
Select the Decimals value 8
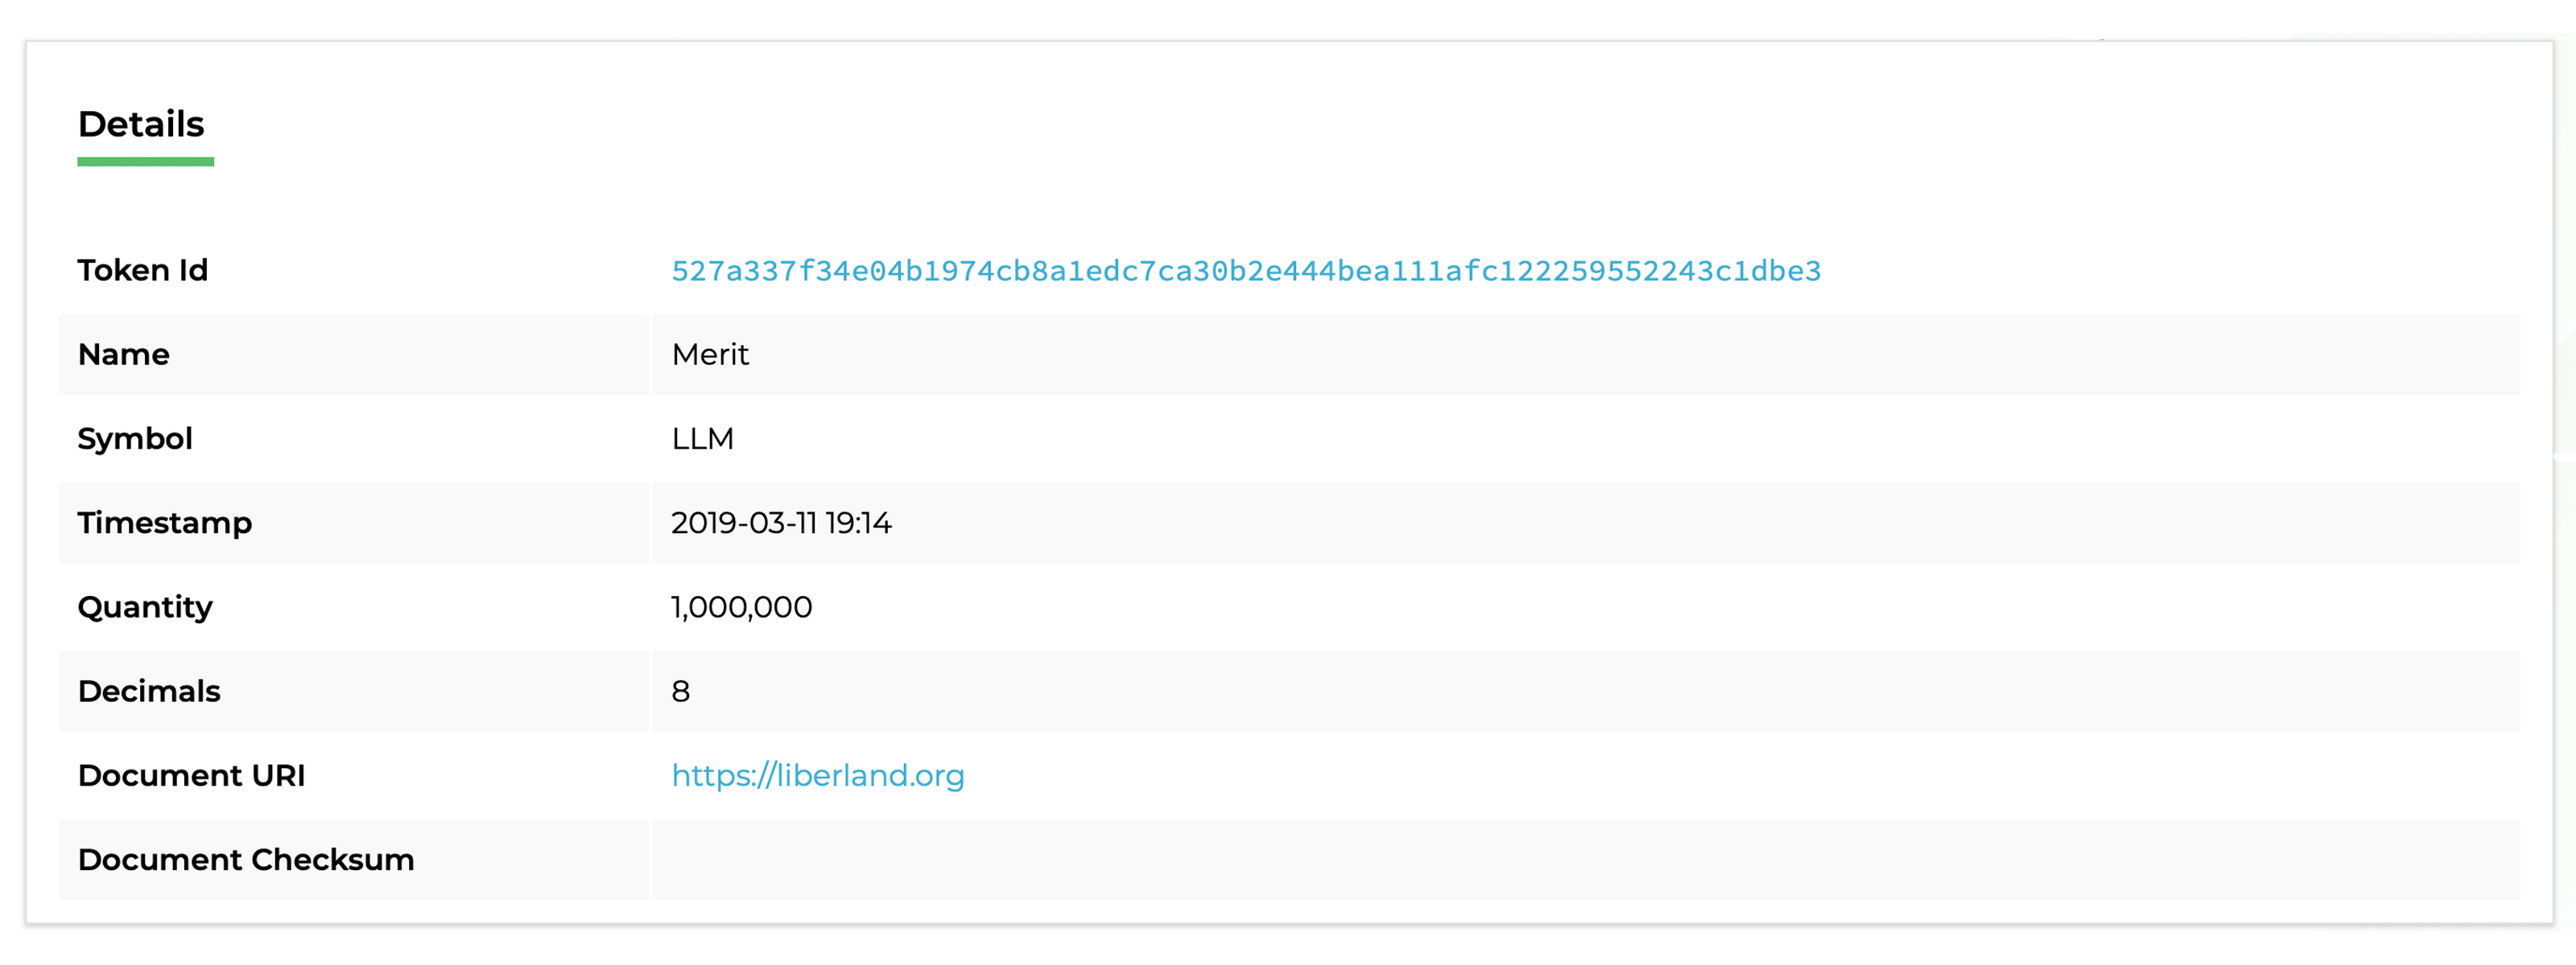(682, 690)
